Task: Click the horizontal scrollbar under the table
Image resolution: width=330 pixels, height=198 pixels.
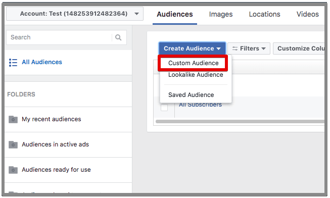Action: [240, 121]
